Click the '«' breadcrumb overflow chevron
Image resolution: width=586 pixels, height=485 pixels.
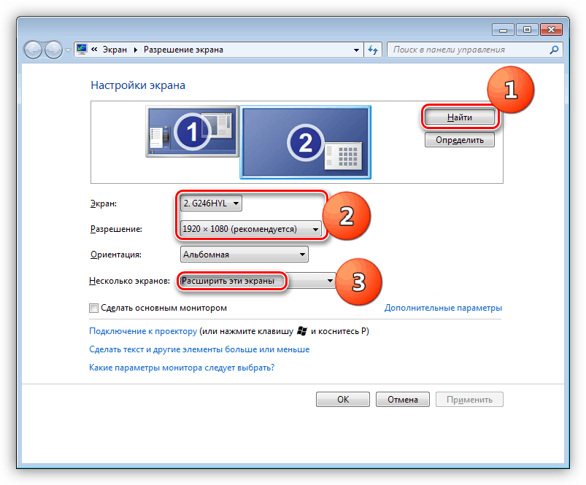94,50
